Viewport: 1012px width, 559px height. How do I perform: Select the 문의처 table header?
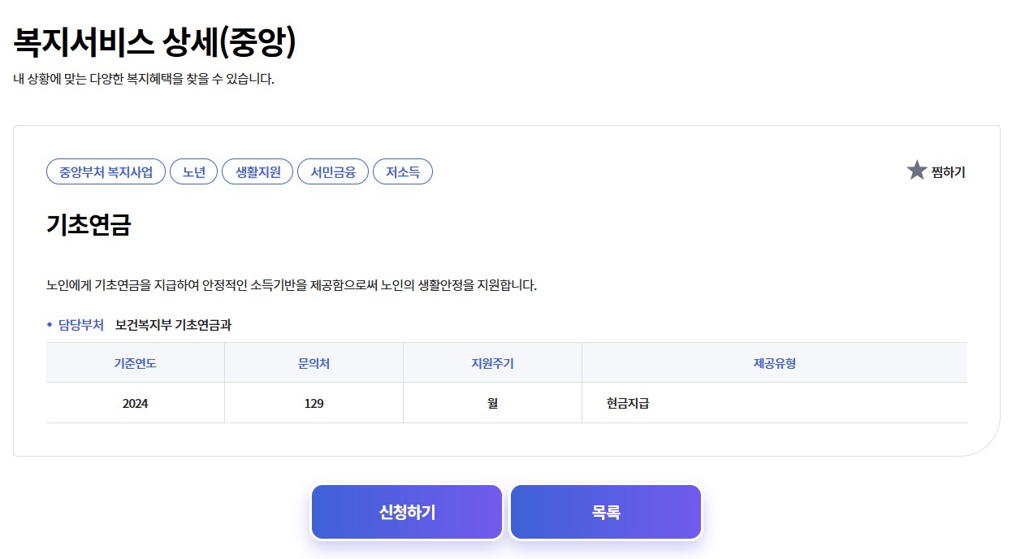(314, 362)
